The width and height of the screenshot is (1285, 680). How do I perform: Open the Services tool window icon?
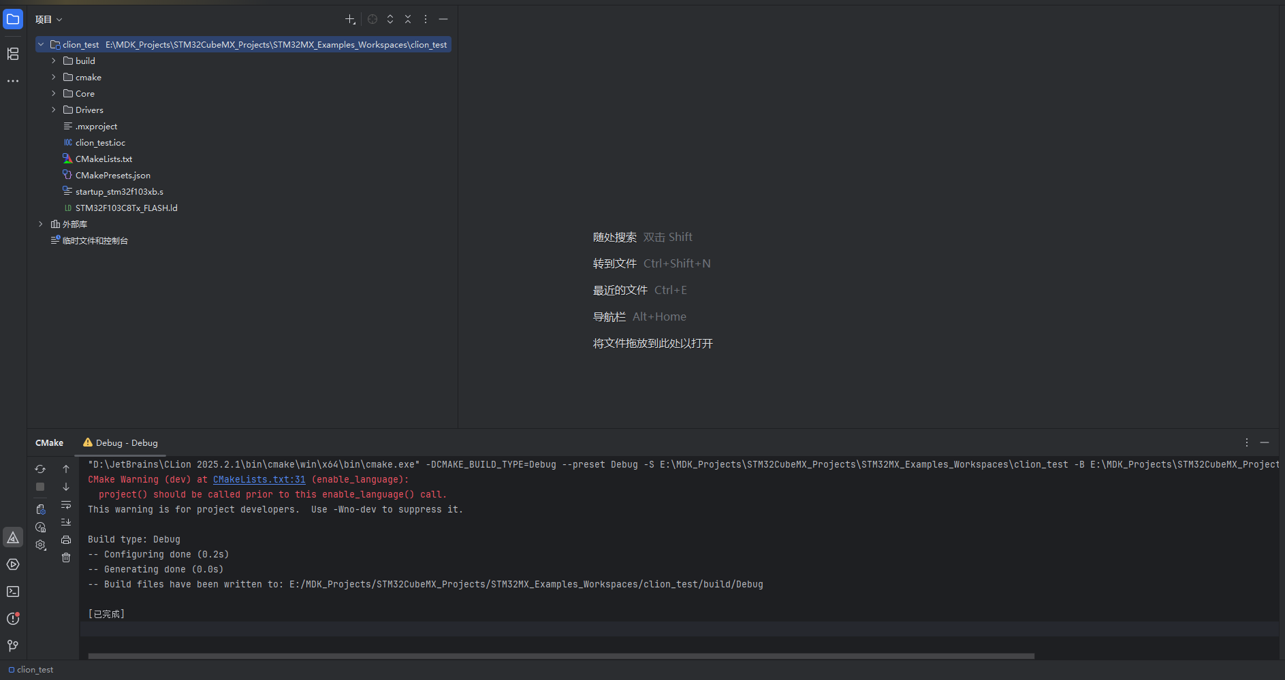pos(13,565)
